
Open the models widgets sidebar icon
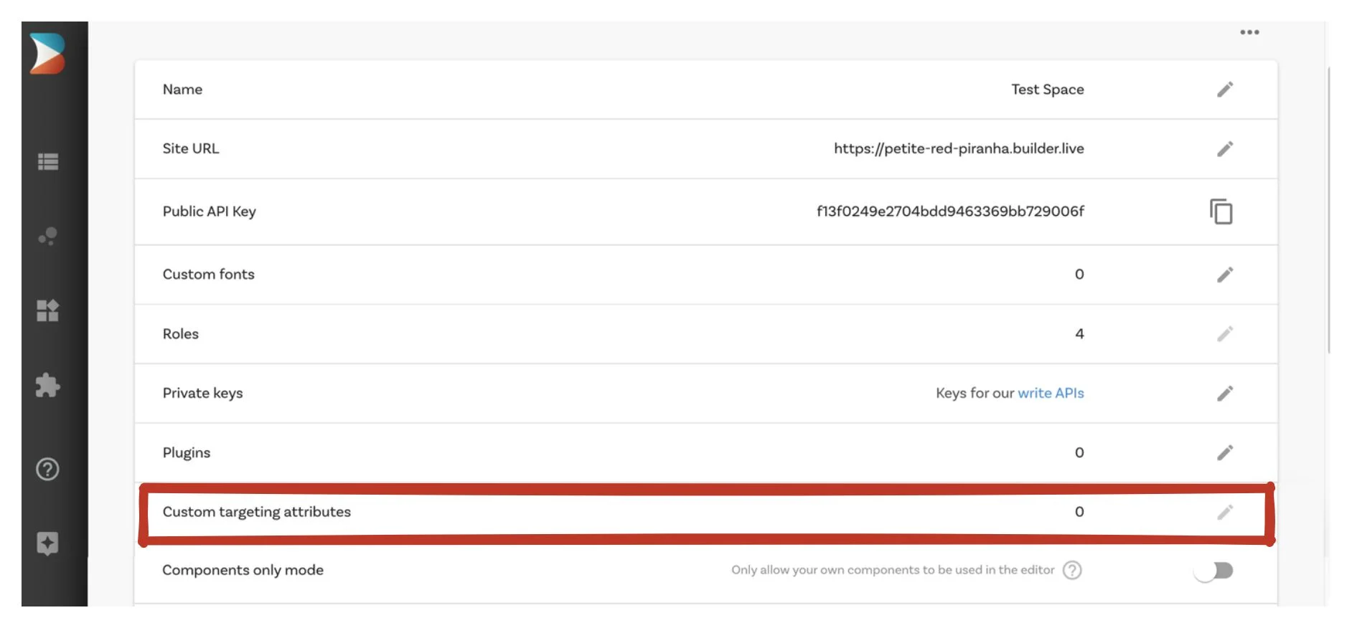tap(48, 310)
